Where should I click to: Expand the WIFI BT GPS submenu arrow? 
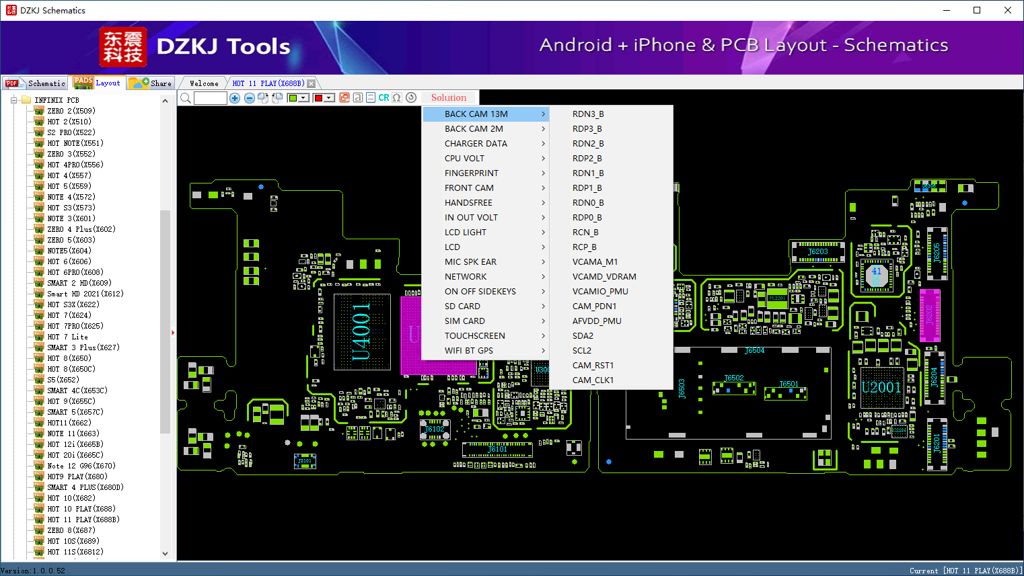543,351
